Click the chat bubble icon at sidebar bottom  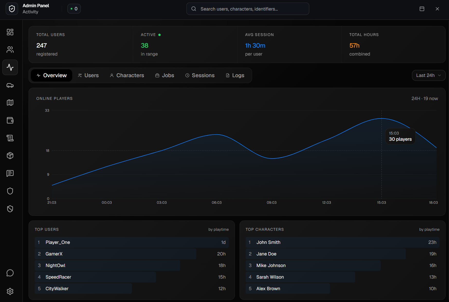tap(10, 273)
